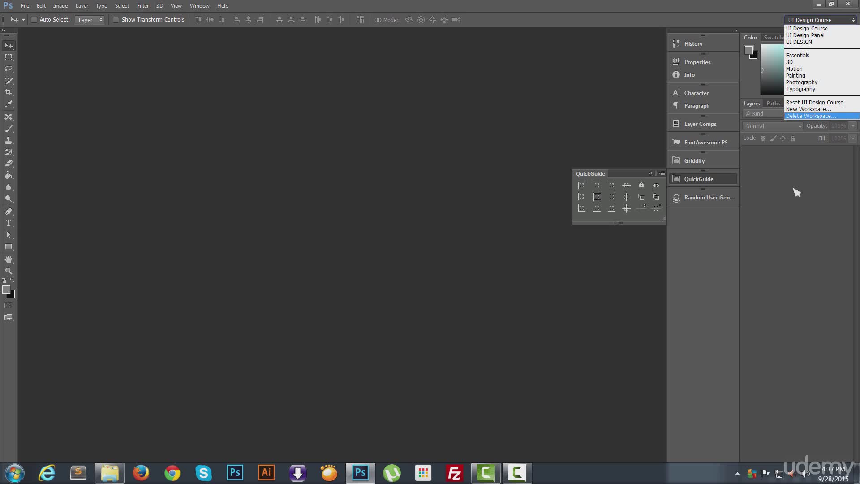Screen dimensions: 860x484
Task: Select the Eraser tool
Action: click(x=9, y=164)
